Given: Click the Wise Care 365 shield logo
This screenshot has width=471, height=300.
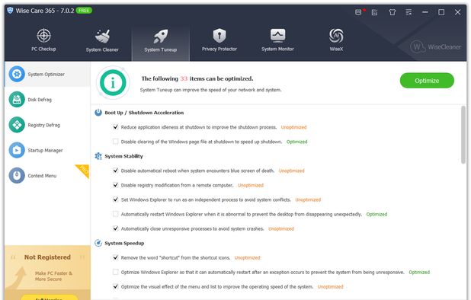Looking at the screenshot, I should click(x=10, y=11).
